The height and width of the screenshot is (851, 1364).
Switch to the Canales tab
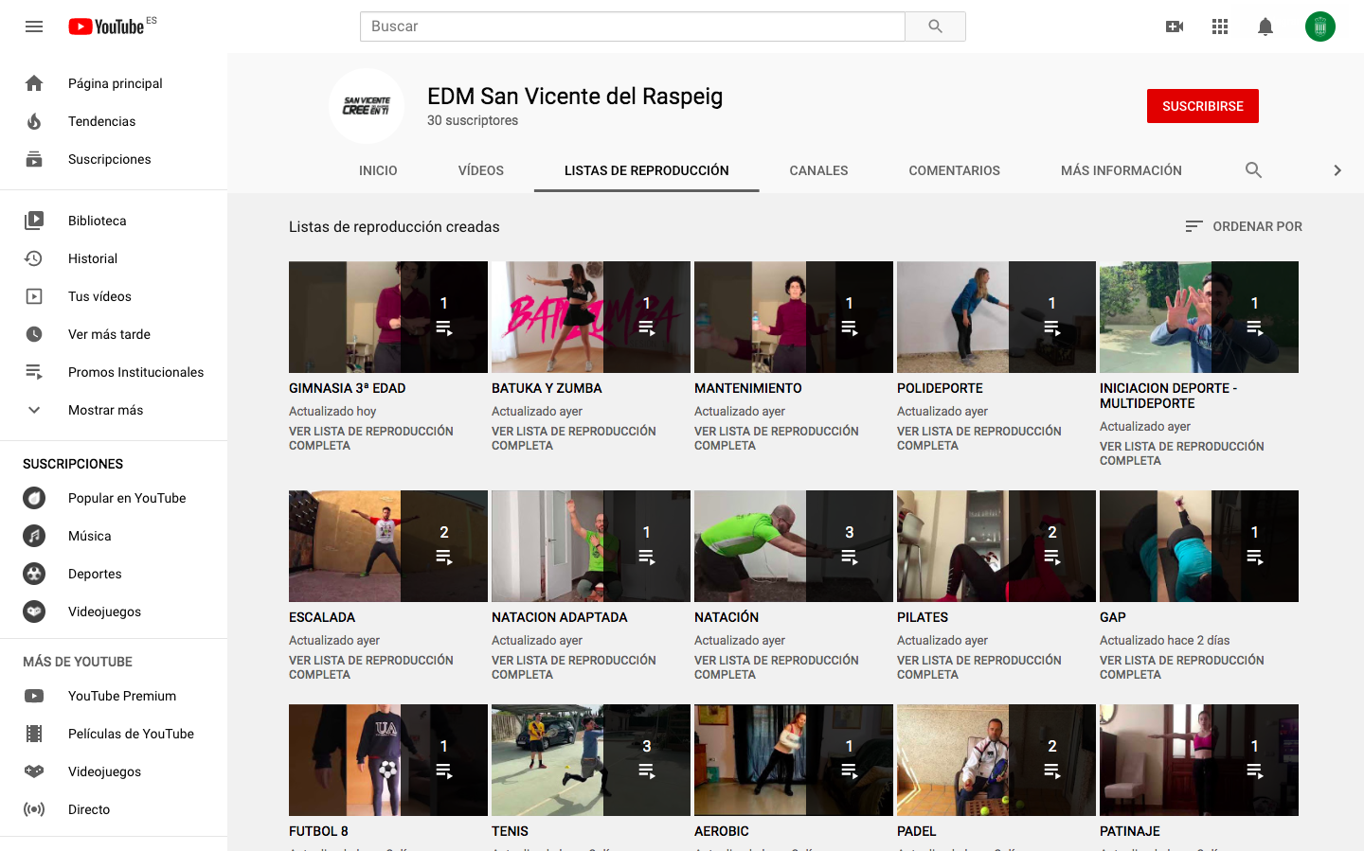click(818, 170)
